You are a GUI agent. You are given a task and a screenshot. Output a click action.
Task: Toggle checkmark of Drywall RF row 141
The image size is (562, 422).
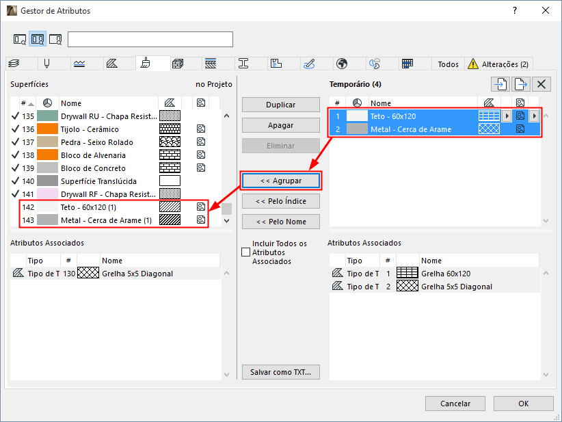(16, 194)
